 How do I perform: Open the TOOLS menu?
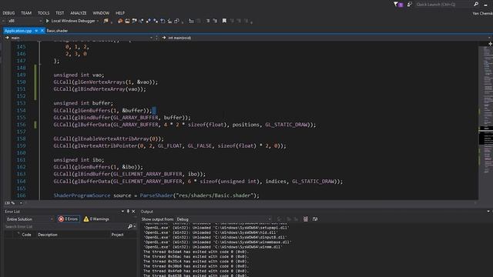click(43, 13)
